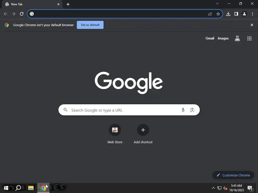Image resolution: width=258 pixels, height=193 pixels.
Task: Open the clock showing 5:45 AM
Action: 236,188
